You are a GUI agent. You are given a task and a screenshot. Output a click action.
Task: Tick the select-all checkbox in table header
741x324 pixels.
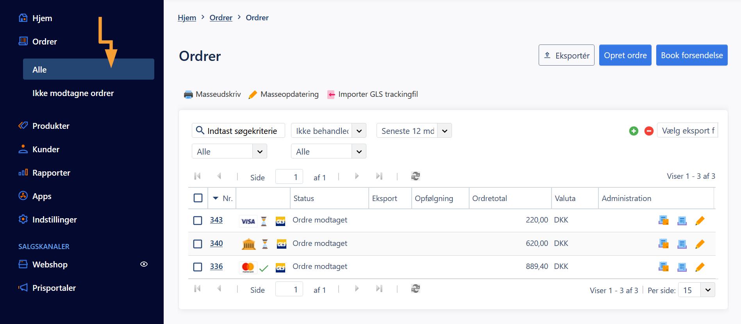tap(198, 198)
